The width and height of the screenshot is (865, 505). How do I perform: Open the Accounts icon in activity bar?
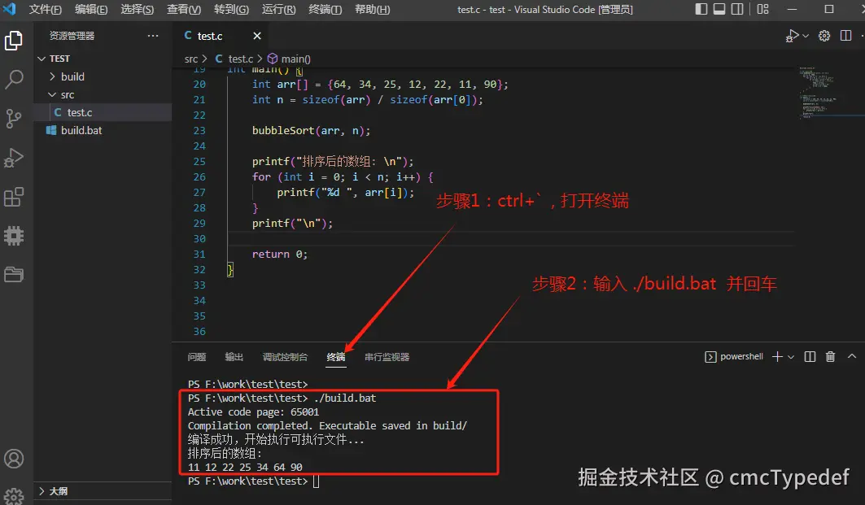click(14, 459)
